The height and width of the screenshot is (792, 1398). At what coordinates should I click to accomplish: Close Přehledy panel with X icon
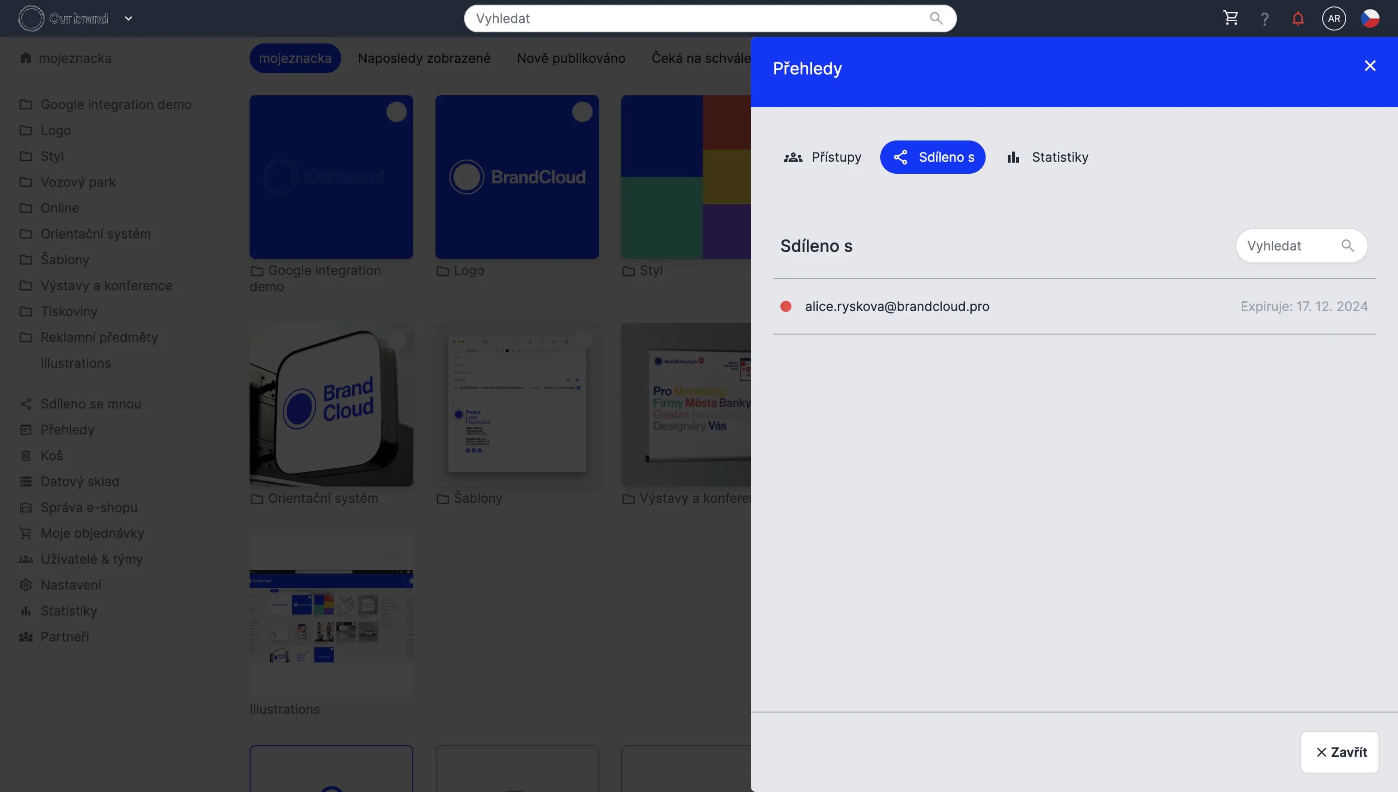tap(1370, 66)
